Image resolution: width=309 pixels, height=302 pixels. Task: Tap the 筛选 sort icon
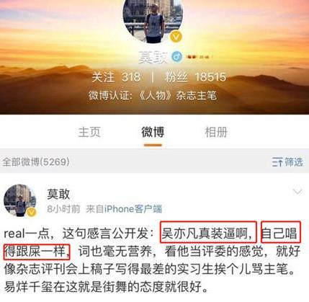[x=277, y=162]
